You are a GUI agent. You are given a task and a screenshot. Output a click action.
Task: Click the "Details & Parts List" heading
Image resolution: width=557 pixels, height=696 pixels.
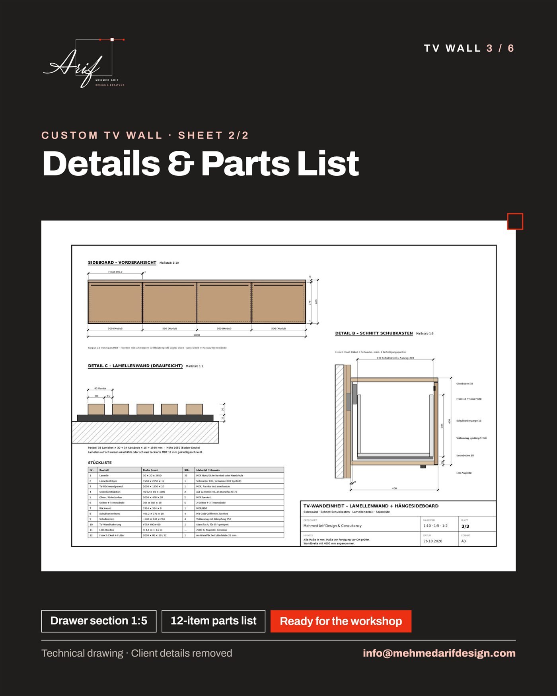(x=201, y=163)
